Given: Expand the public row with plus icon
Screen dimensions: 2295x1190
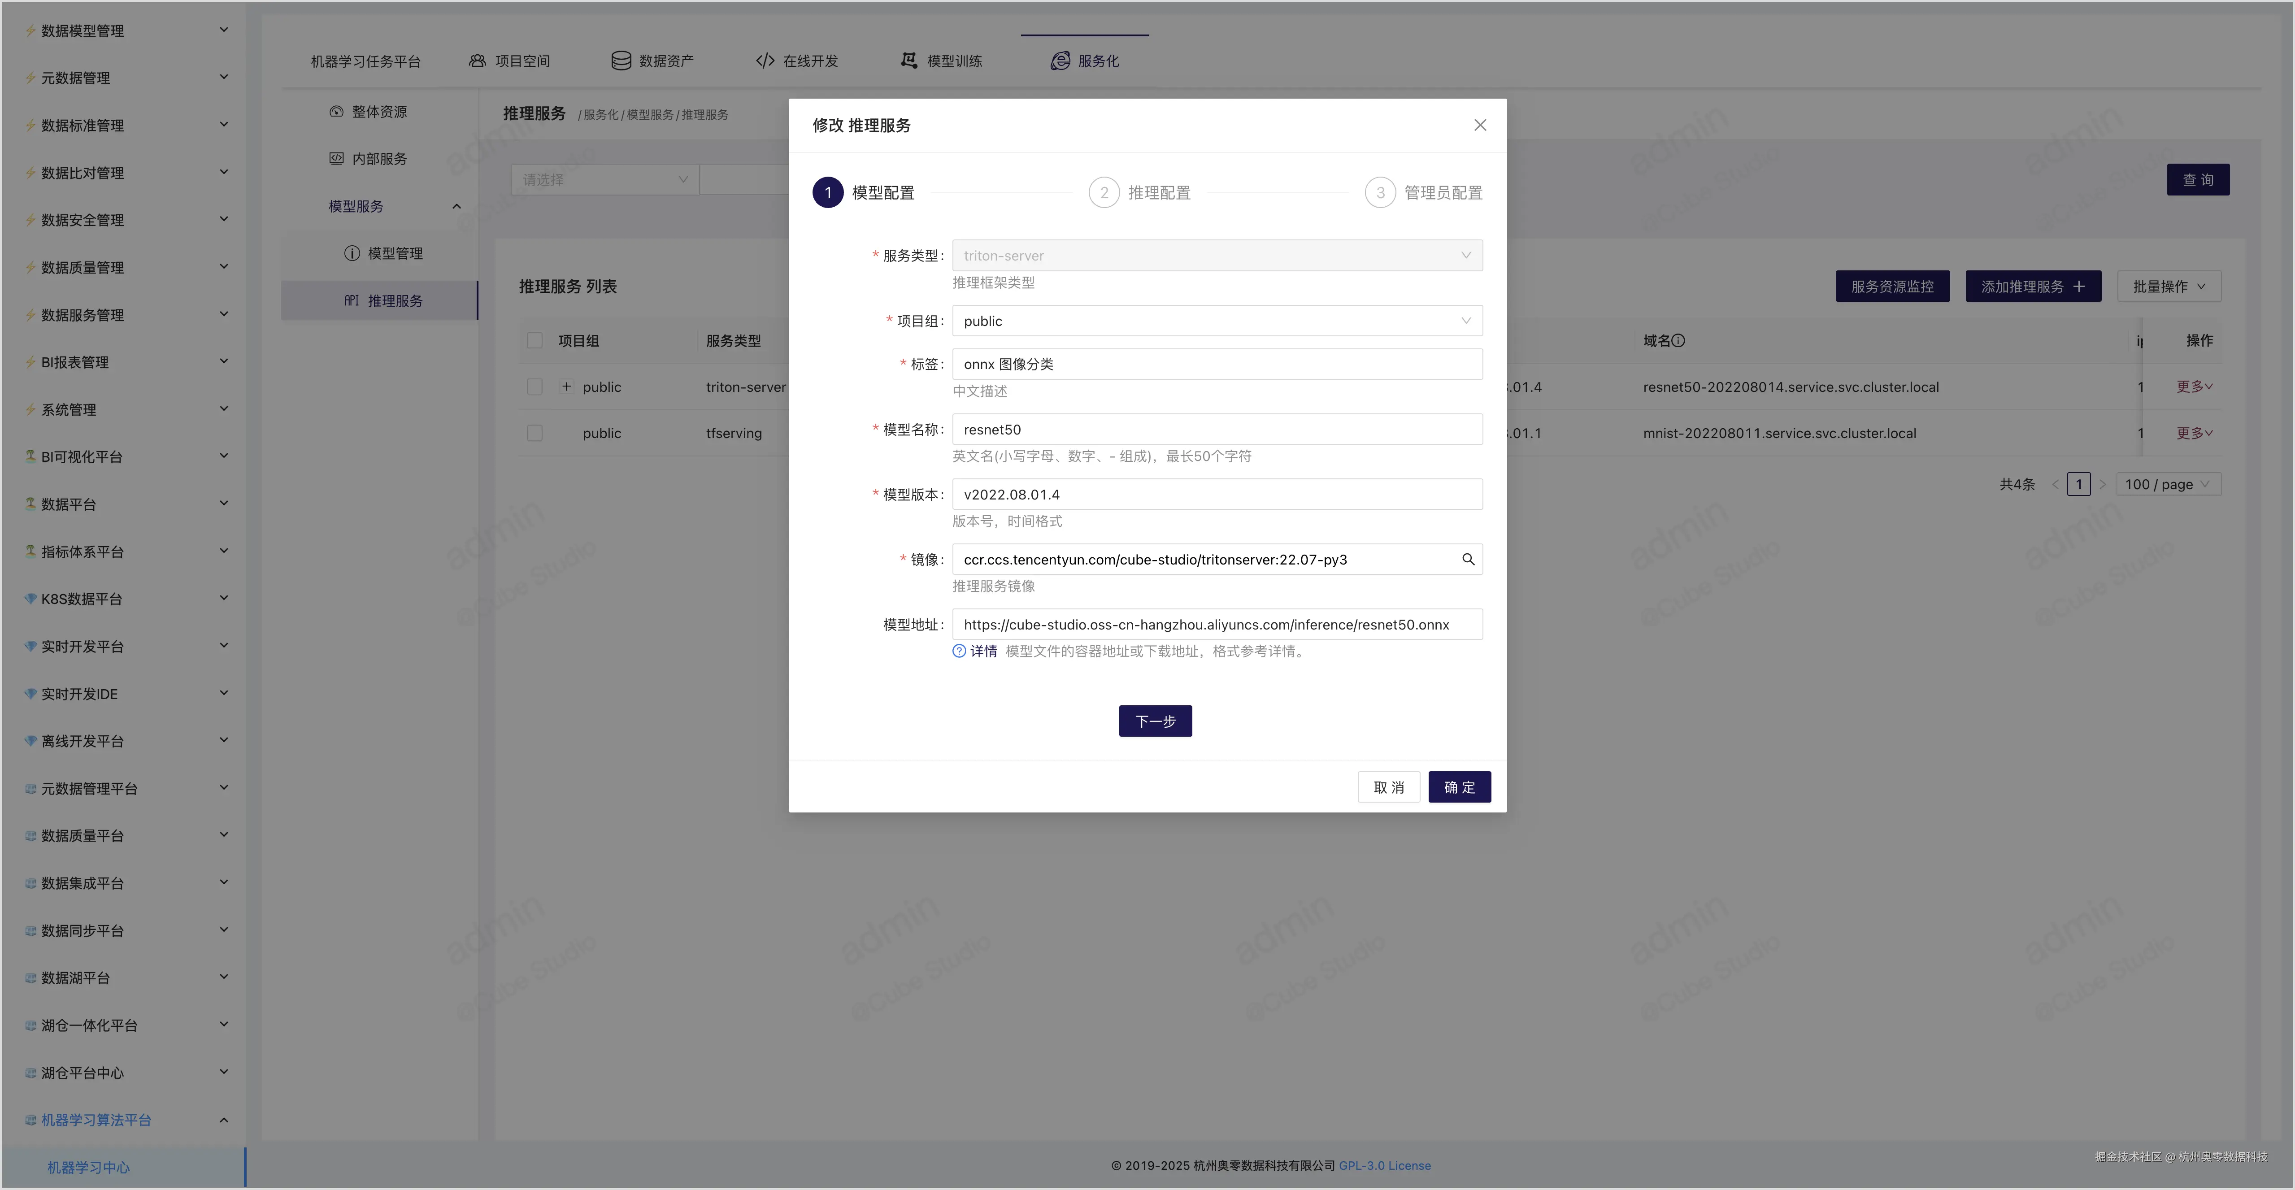Looking at the screenshot, I should tap(567, 387).
